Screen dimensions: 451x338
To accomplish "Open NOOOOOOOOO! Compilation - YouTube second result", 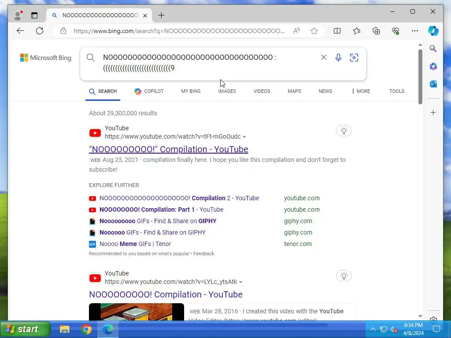I will [x=166, y=294].
